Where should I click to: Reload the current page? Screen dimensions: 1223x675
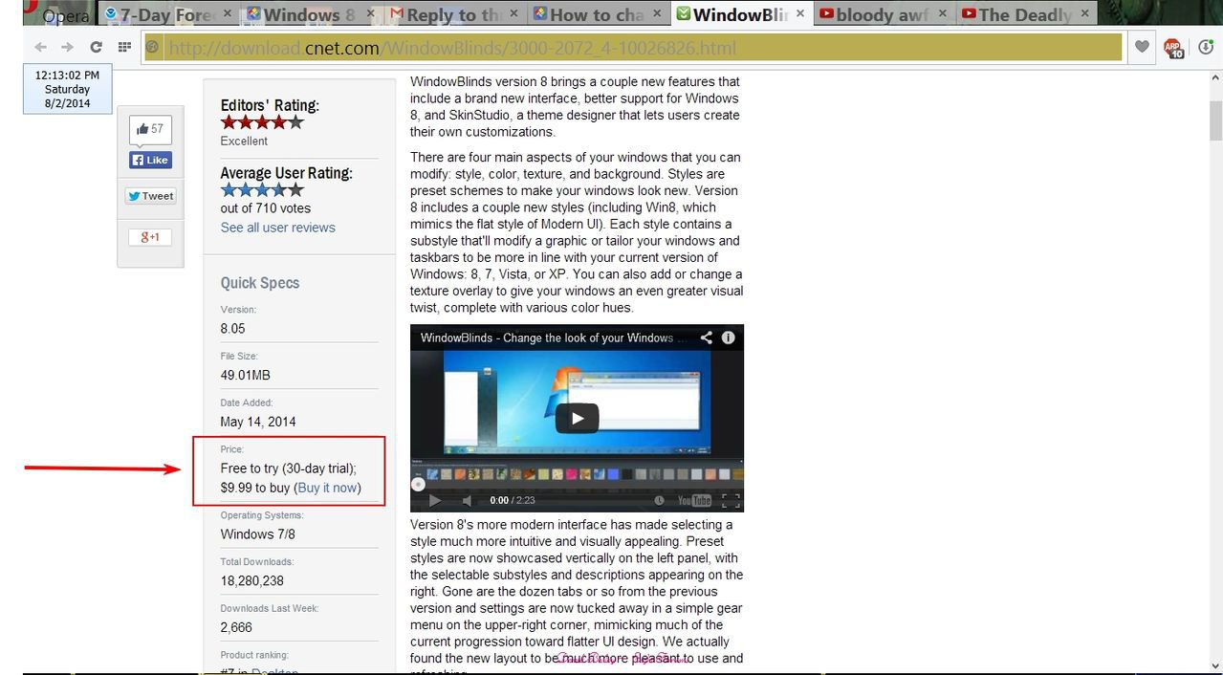tap(95, 46)
